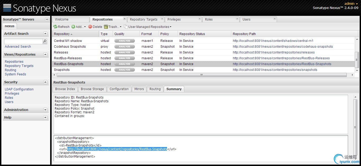Select the Releases repository row name
Viewport: 361px width, 166px height.
coord(61,52)
